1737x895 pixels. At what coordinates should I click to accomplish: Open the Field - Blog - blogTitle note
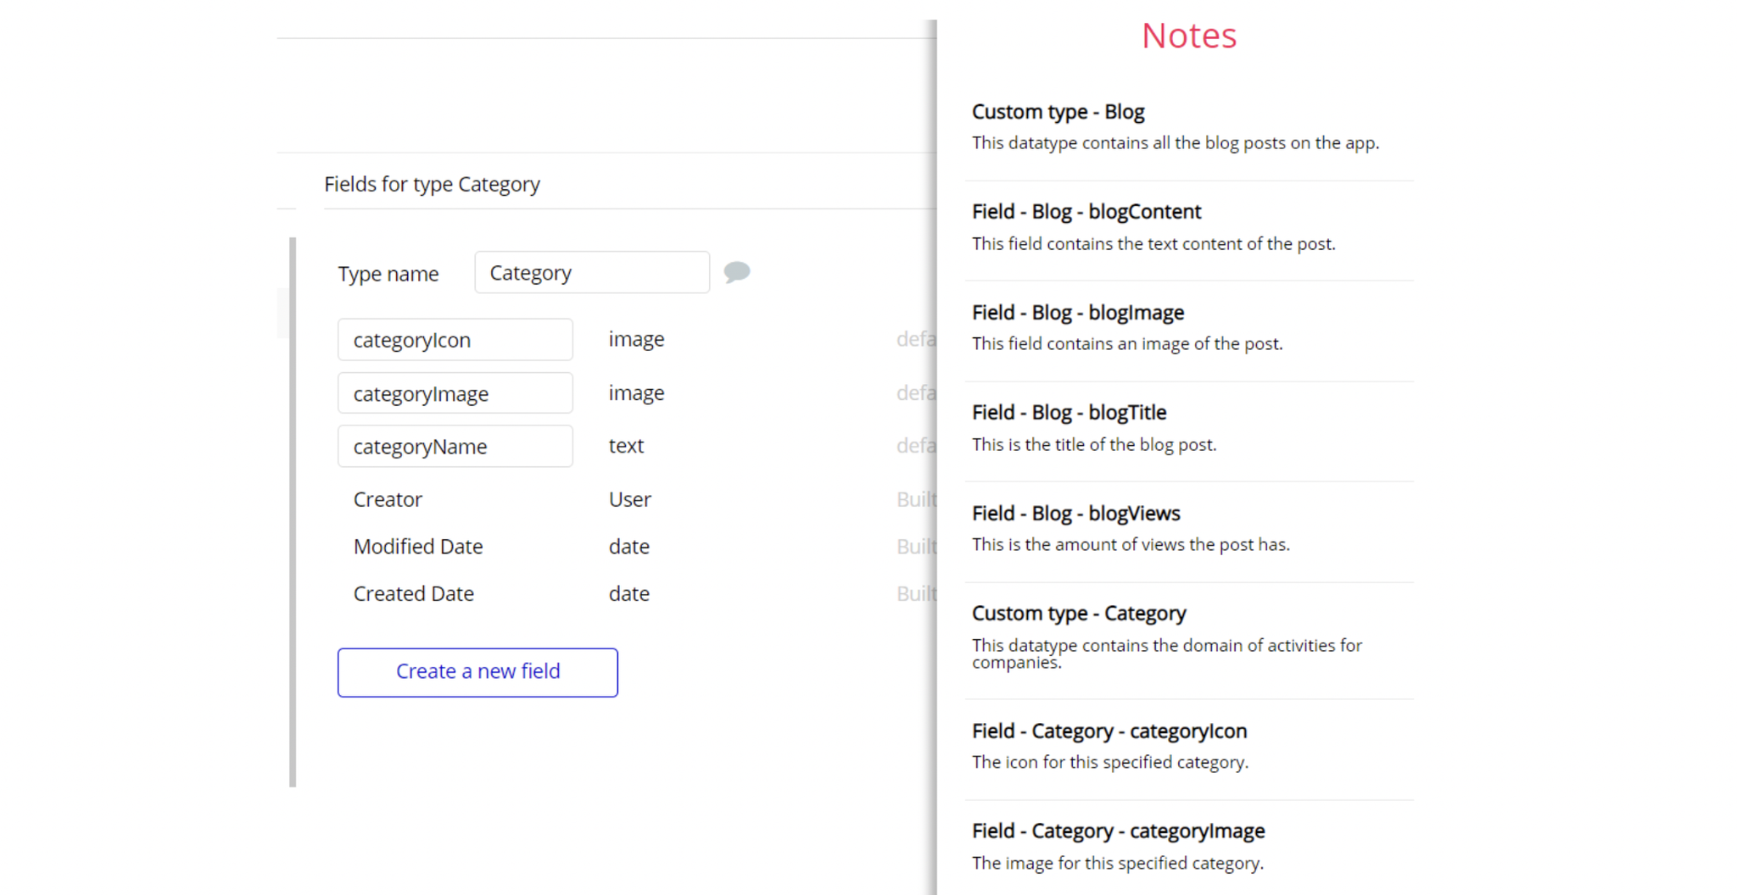coord(1069,413)
